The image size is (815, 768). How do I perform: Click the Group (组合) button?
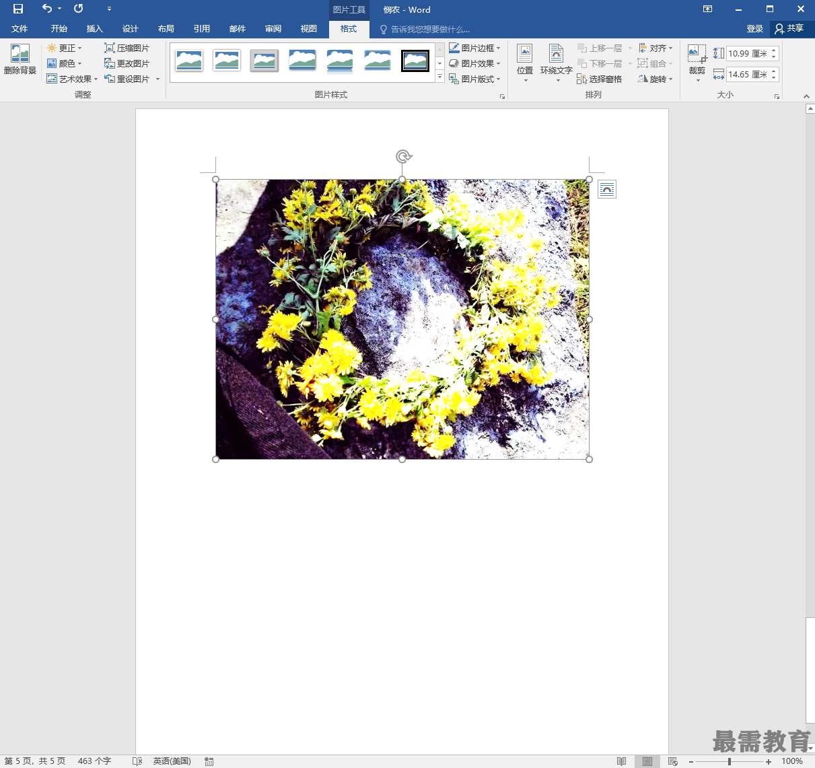click(x=655, y=63)
